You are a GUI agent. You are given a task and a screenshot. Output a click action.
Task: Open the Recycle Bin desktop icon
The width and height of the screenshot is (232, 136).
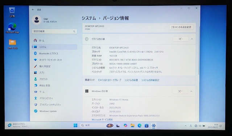pyautogui.click(x=12, y=12)
